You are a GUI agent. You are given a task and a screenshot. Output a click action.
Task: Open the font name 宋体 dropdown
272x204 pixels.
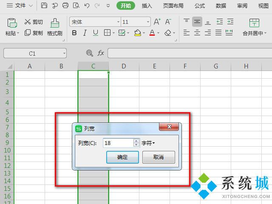118,22
